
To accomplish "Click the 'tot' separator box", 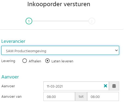I will tap(81, 96).
